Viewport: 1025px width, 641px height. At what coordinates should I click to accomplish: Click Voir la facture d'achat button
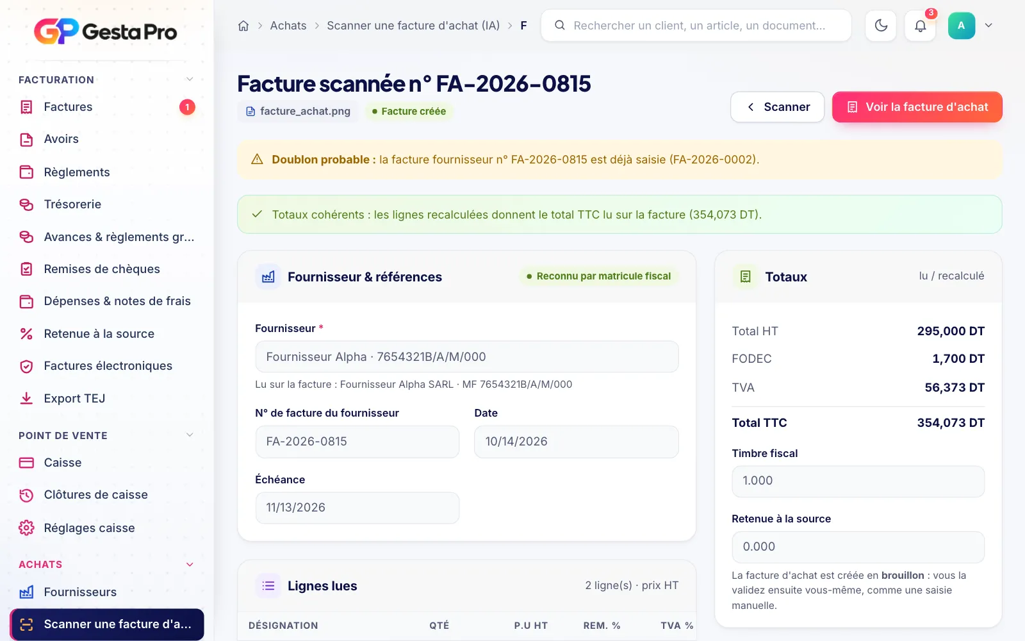pyautogui.click(x=917, y=107)
